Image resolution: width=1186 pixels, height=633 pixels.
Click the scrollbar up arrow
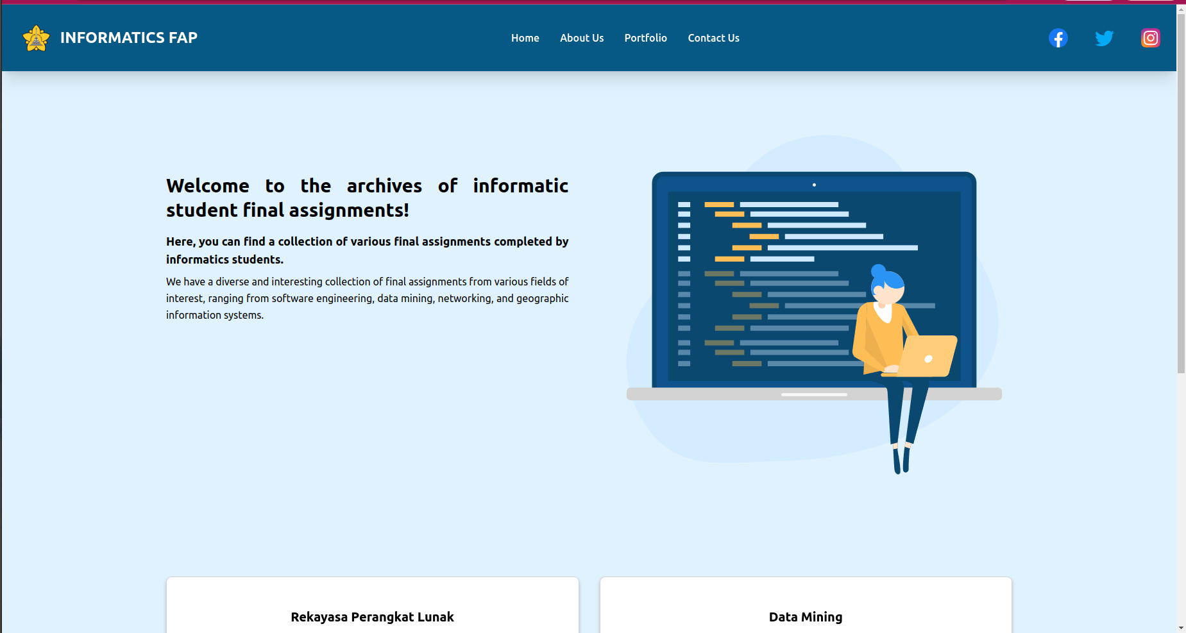tap(1181, 8)
